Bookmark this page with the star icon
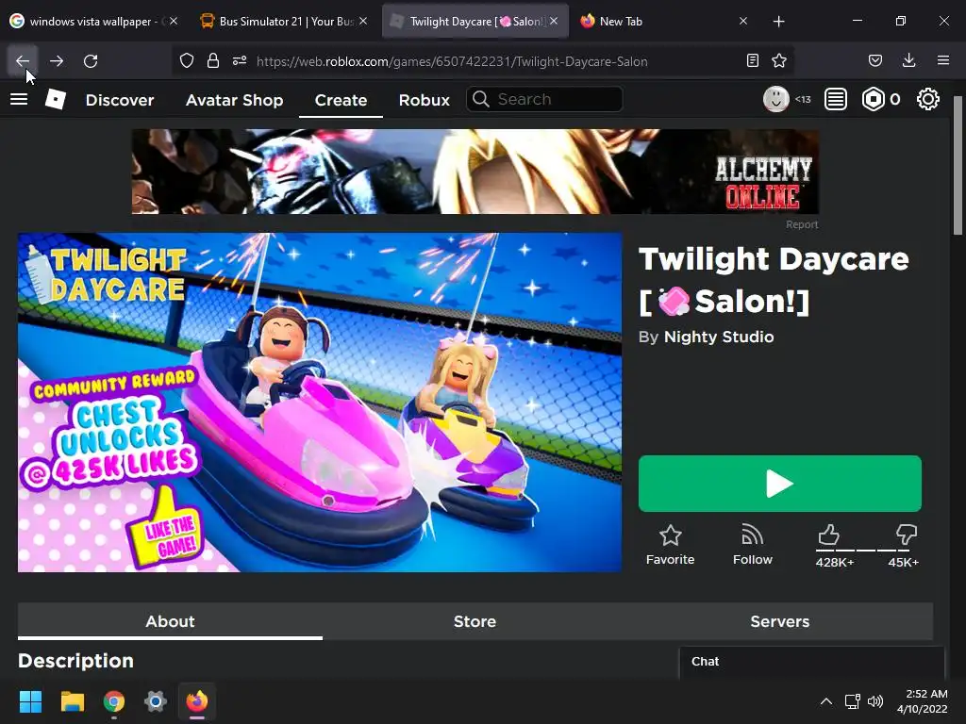Viewport: 966px width, 724px height. (x=779, y=60)
